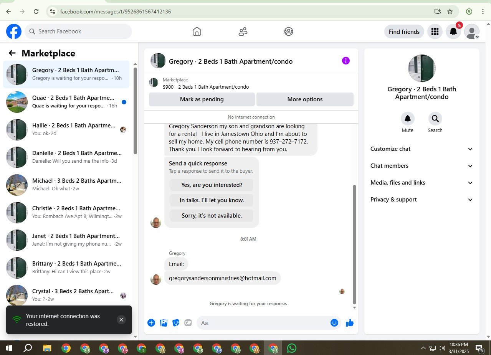Attach a photo using the image icon
Screen dimensions: 491x355
164,323
